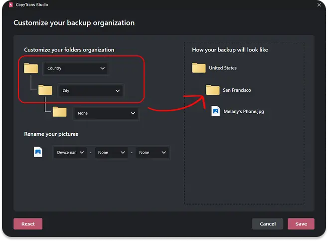Click the San Francisco folder icon in preview
Viewport: 328px width, 241px height.
(213, 90)
